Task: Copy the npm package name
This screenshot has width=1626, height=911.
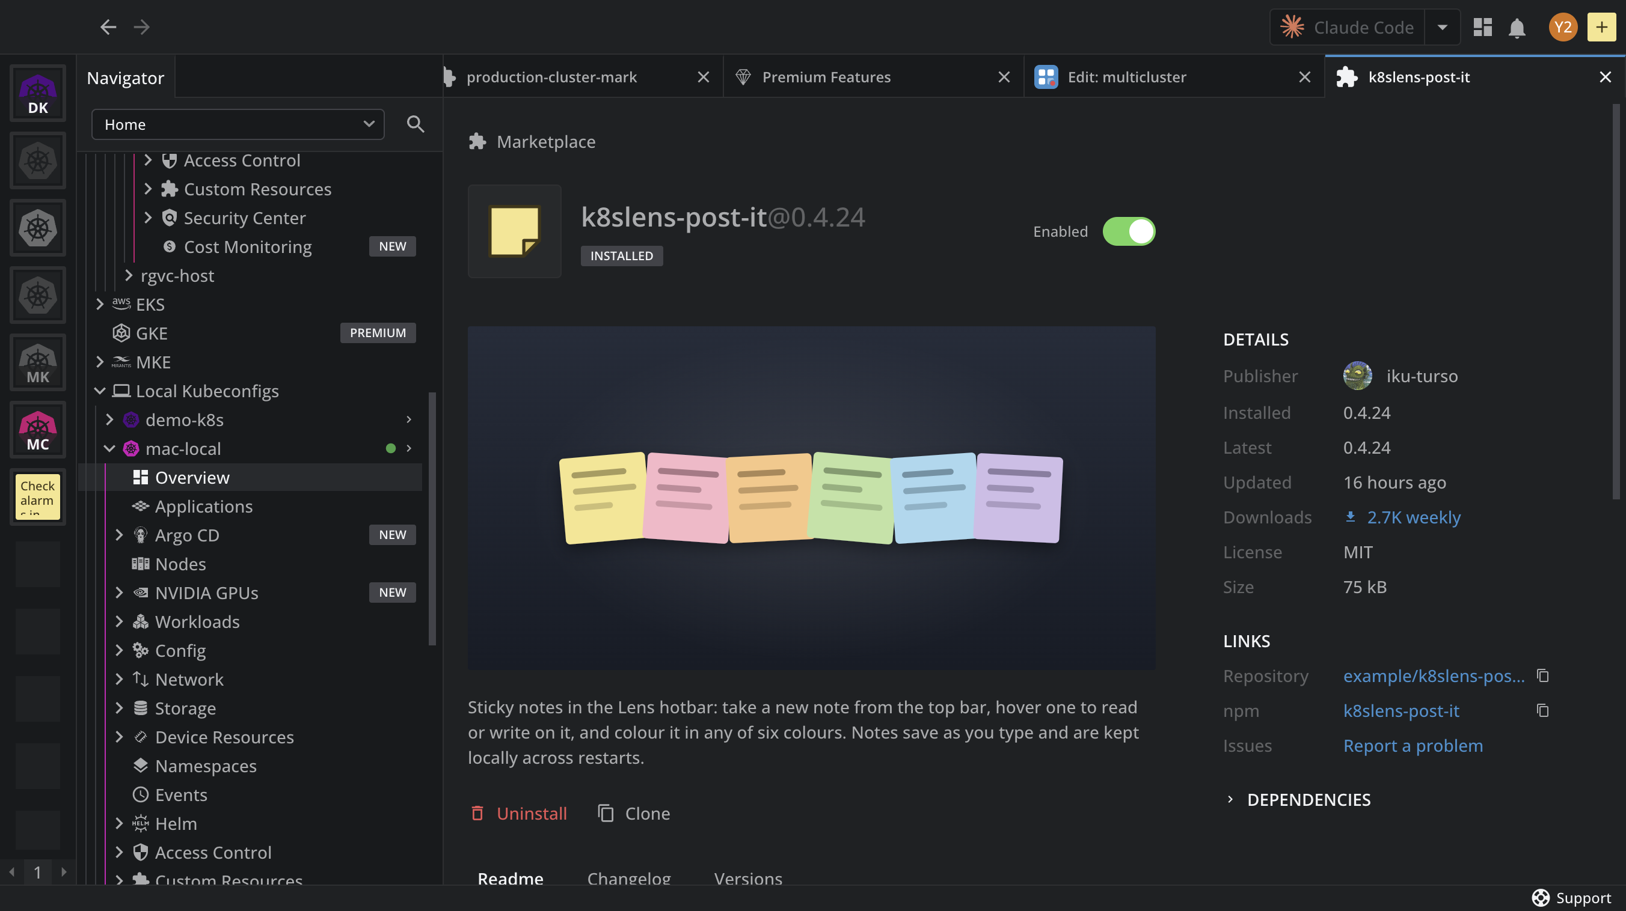Action: click(1542, 710)
